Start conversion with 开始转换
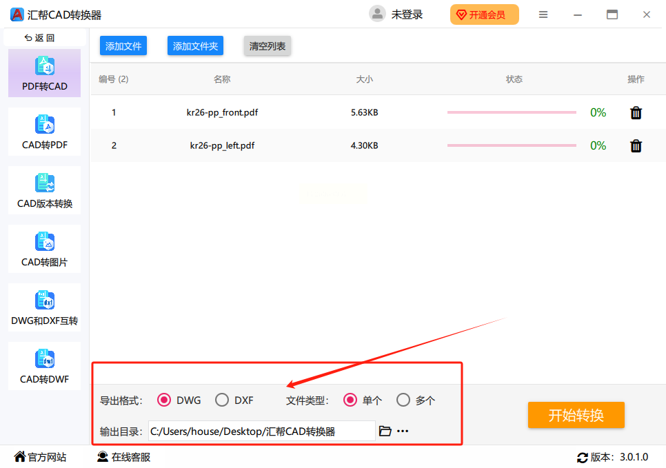Viewport: 666px width, 468px height. 576,415
